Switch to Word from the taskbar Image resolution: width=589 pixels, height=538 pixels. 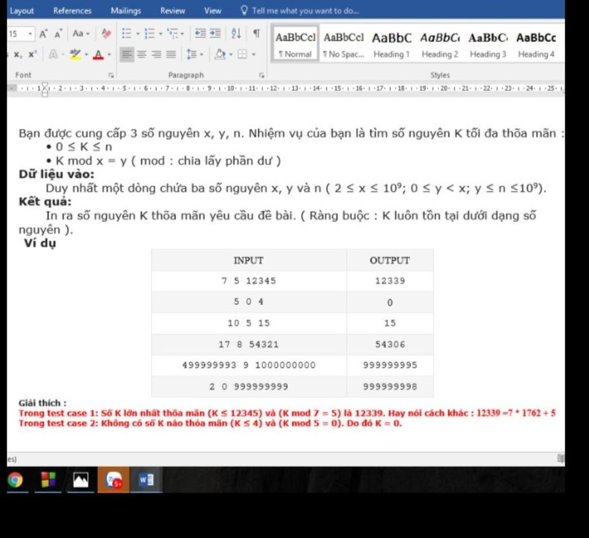point(146,480)
